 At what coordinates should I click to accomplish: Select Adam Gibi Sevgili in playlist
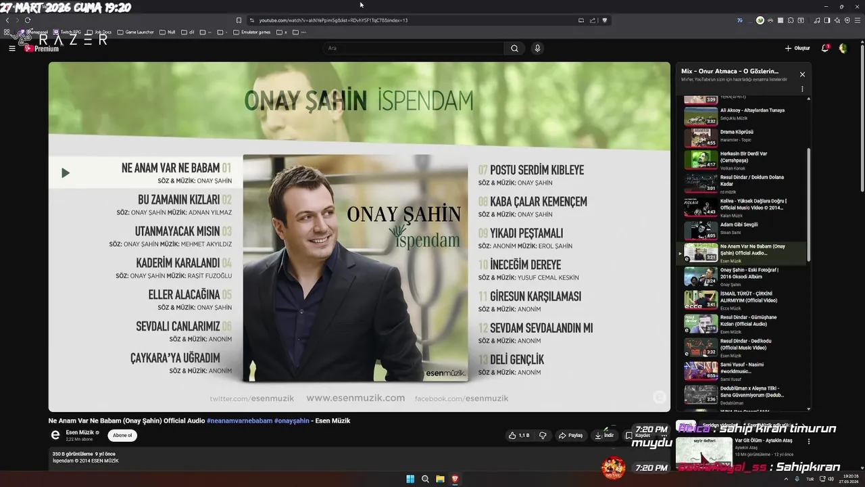[743, 230]
